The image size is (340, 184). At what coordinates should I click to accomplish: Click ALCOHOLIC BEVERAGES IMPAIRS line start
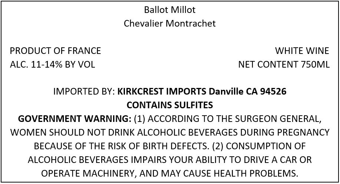97,160
